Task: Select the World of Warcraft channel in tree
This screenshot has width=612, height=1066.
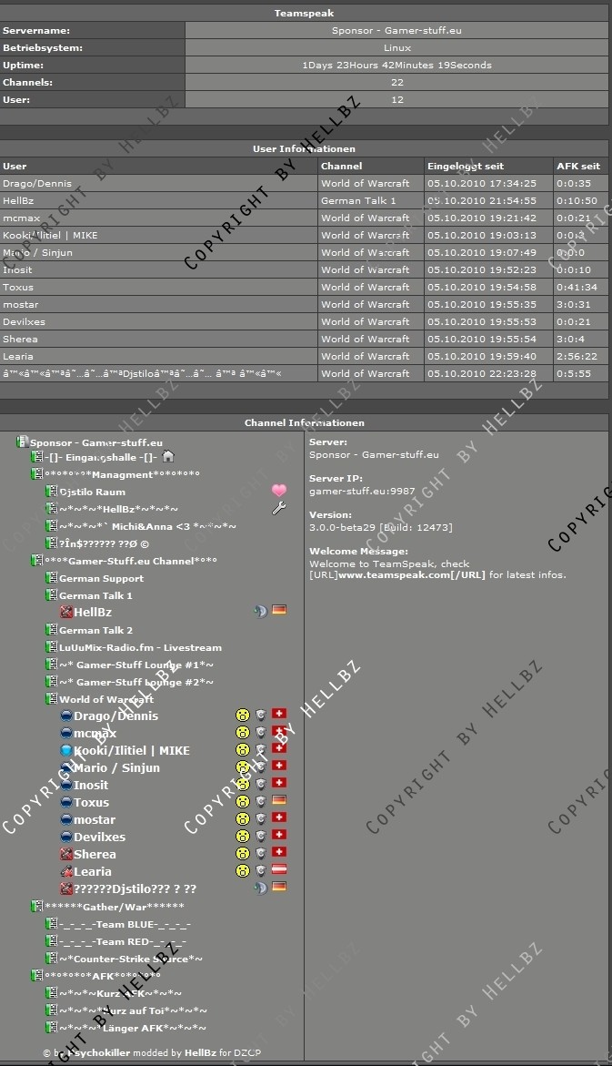Action: point(105,699)
